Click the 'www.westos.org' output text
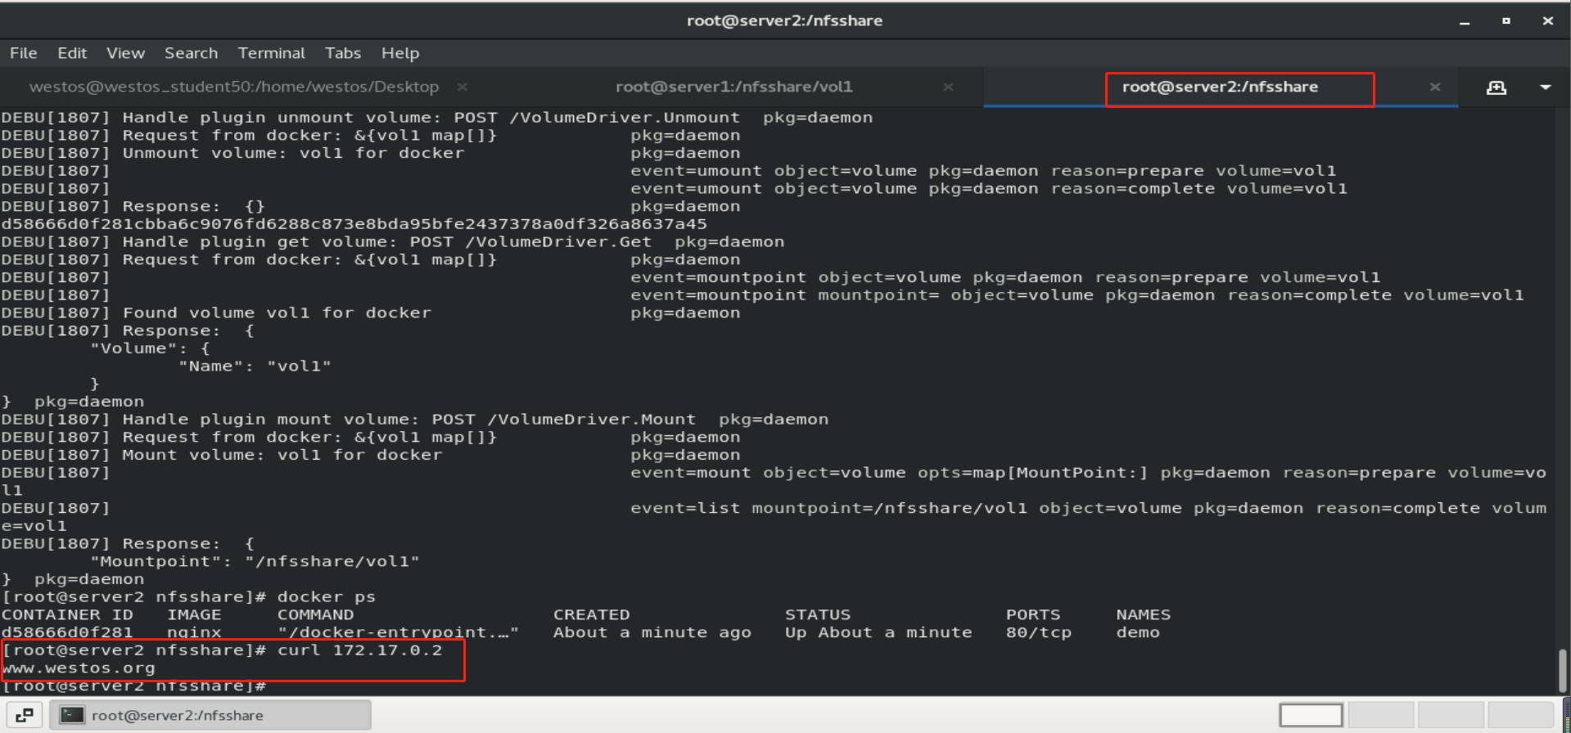The image size is (1571, 733). pos(79,668)
